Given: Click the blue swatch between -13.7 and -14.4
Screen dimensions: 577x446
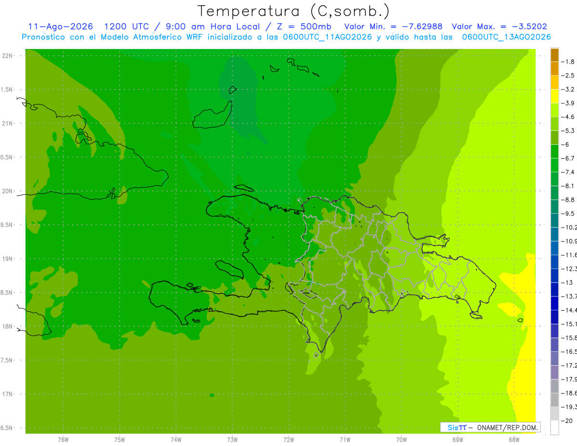Looking at the screenshot, I should pyautogui.click(x=554, y=303).
